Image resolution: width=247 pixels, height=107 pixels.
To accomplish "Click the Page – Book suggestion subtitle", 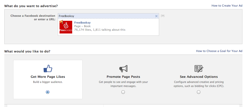I will tap(82, 26).
